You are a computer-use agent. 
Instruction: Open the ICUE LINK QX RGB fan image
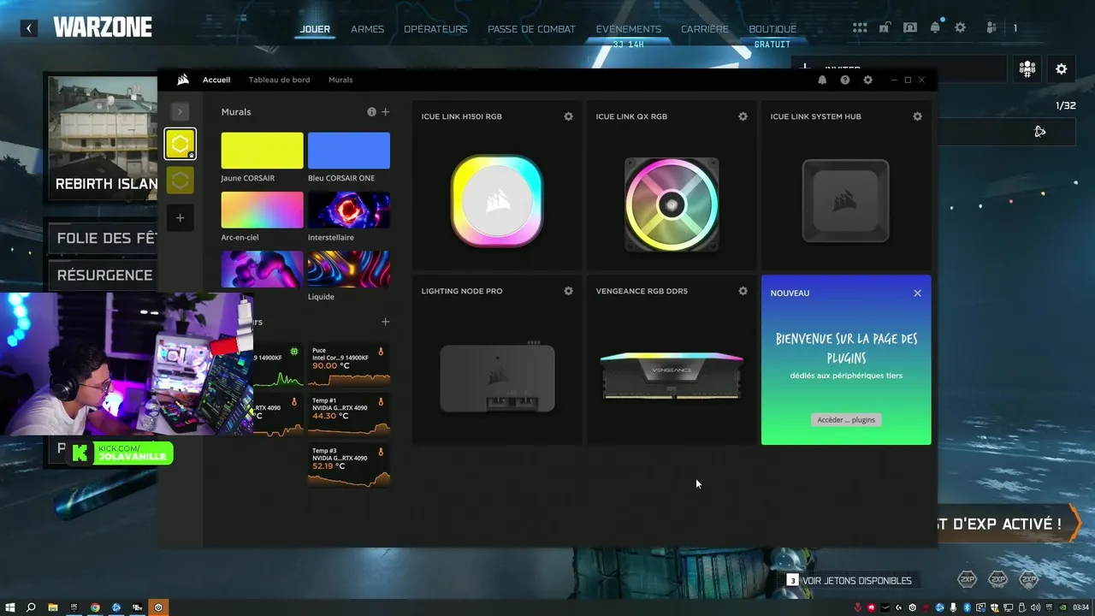672,204
